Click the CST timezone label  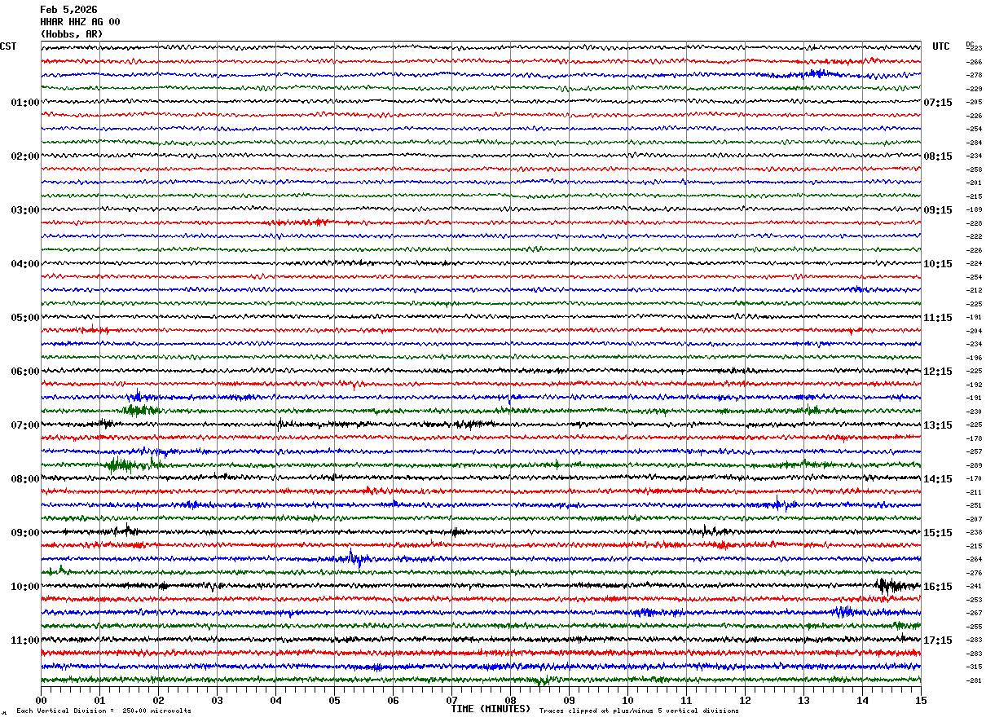click(8, 46)
